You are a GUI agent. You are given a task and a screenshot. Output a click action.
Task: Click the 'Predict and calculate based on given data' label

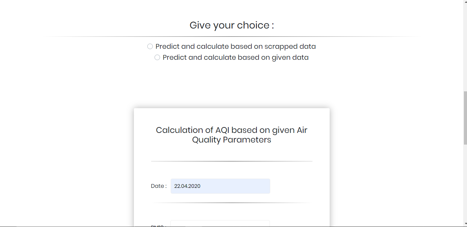pyautogui.click(x=236, y=57)
